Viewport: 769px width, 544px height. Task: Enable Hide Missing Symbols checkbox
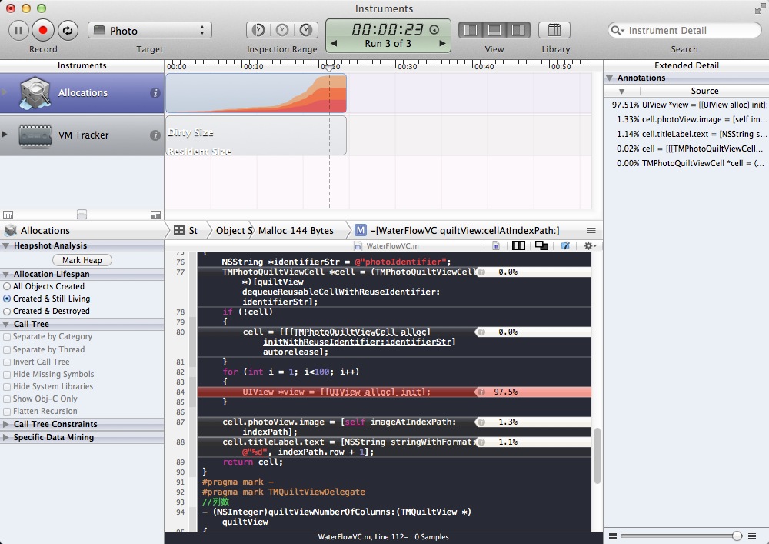tap(7, 374)
